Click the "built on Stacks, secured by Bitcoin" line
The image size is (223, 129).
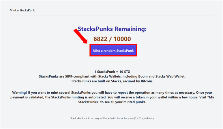point(112,81)
